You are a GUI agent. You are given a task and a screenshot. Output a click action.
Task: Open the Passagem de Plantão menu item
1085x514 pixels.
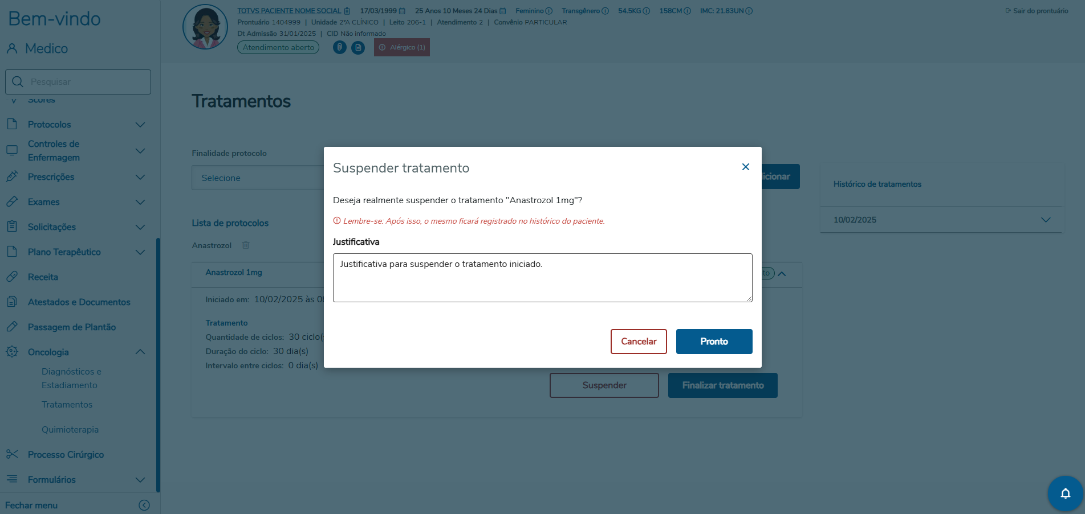click(x=72, y=327)
